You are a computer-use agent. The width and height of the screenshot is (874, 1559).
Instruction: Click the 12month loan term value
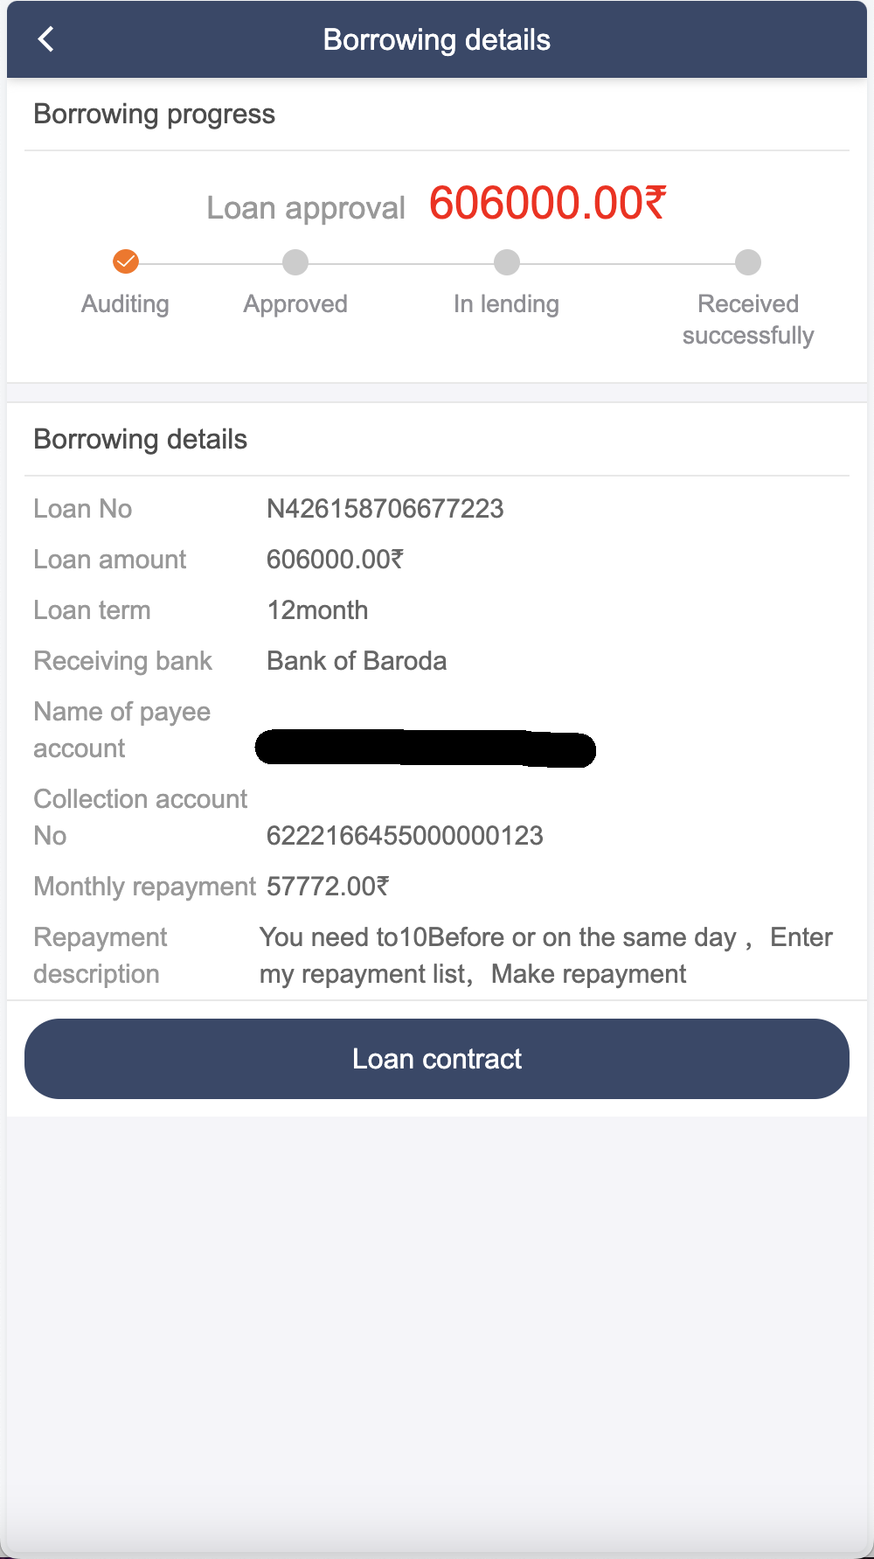click(317, 610)
